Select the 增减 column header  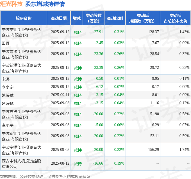click(x=77, y=18)
